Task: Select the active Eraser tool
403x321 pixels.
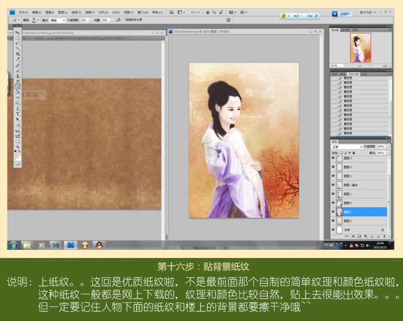Action: (x=18, y=86)
